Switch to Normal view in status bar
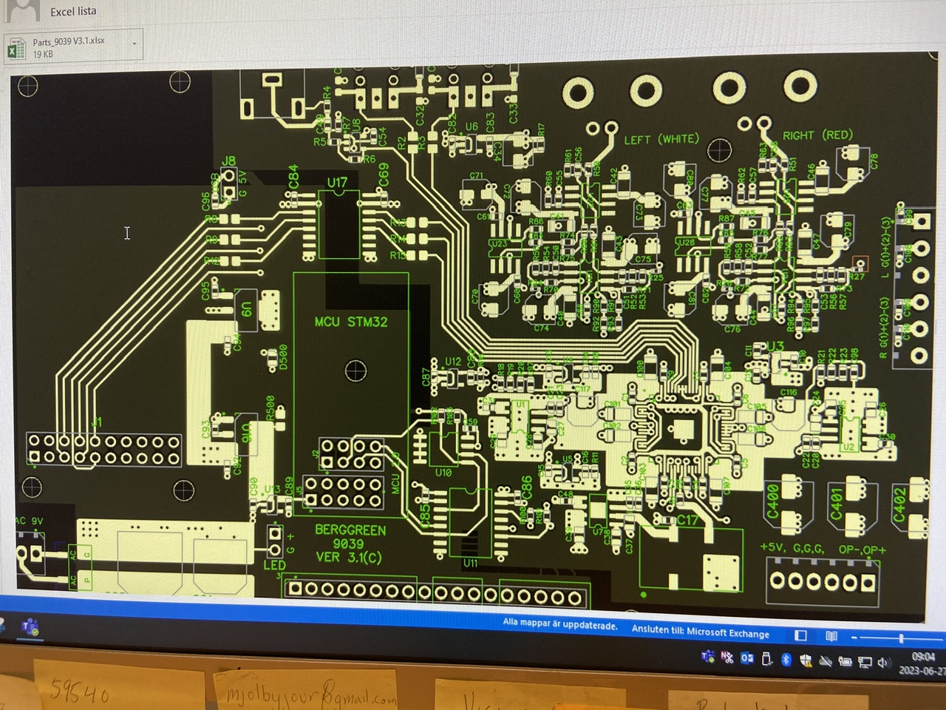 (x=800, y=635)
